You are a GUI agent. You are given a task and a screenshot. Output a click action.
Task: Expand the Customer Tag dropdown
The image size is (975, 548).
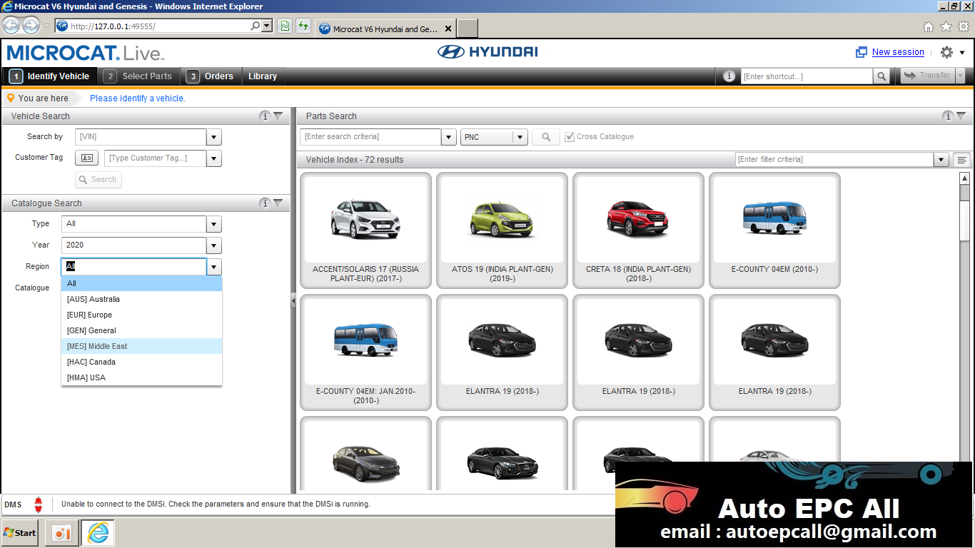(214, 158)
